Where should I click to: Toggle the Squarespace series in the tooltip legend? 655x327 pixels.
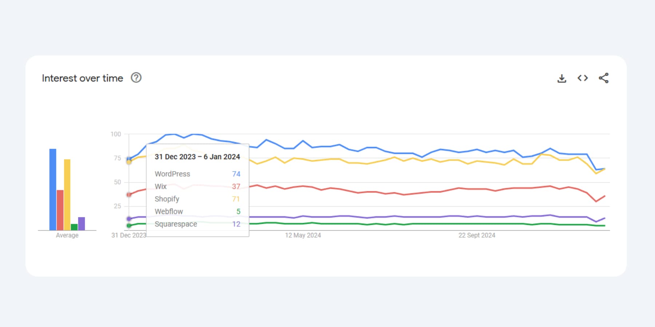point(176,224)
